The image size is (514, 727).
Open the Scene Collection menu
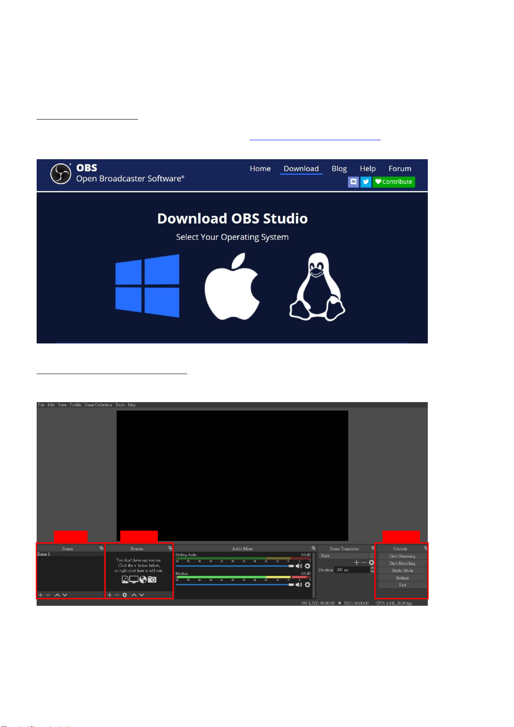click(98, 405)
